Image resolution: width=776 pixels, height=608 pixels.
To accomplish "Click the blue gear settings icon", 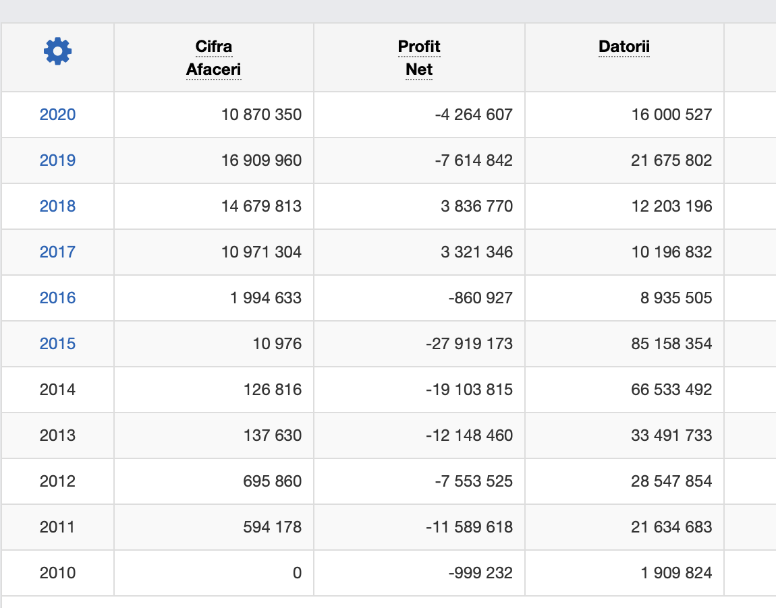I will (57, 51).
